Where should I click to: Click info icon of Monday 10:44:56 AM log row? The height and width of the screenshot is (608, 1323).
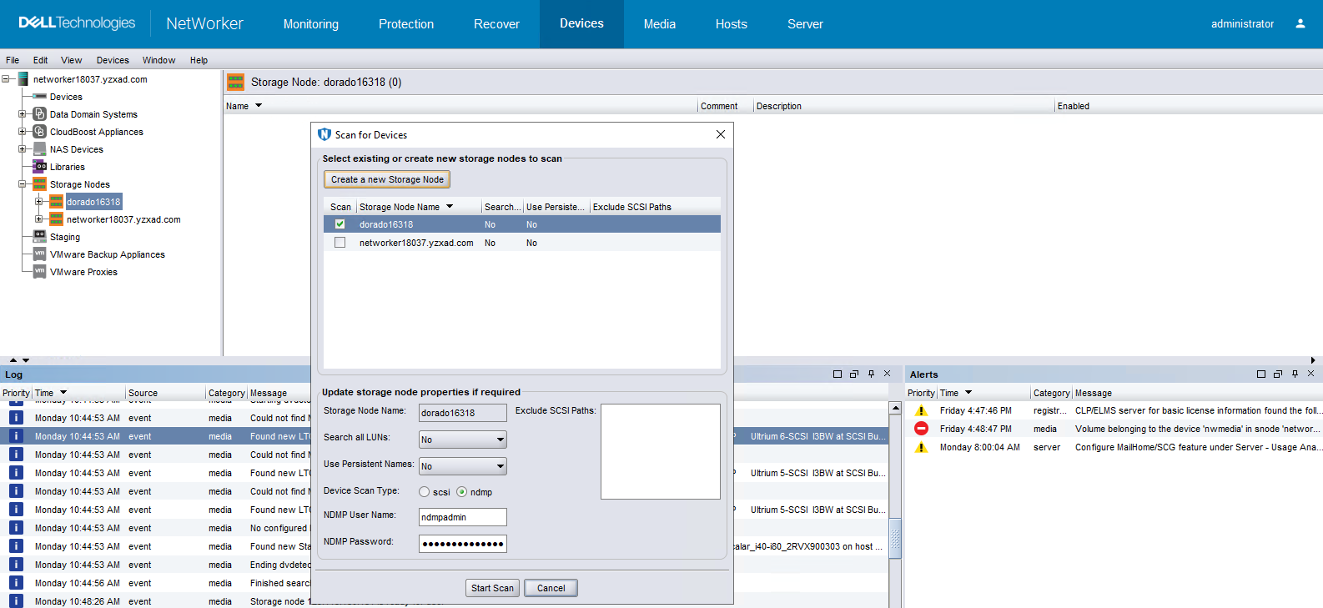click(x=16, y=583)
